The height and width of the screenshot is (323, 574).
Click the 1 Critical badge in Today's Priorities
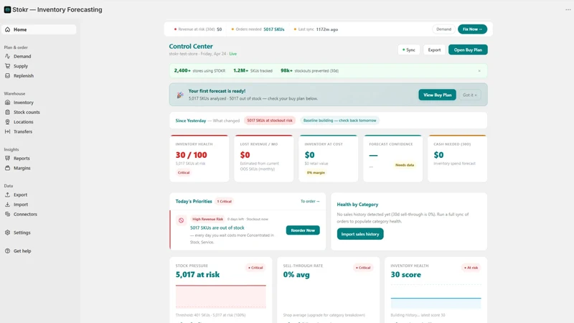224,202
